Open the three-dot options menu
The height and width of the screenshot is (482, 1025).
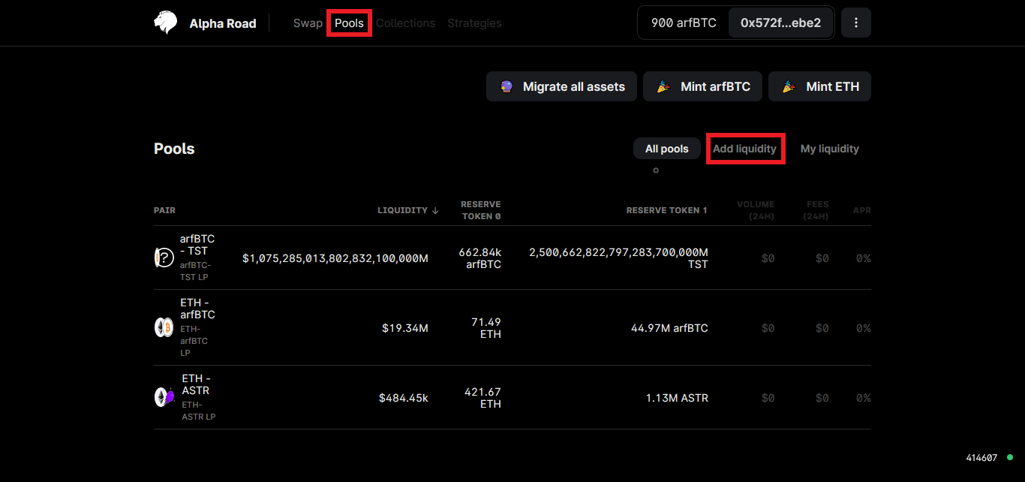coord(856,23)
